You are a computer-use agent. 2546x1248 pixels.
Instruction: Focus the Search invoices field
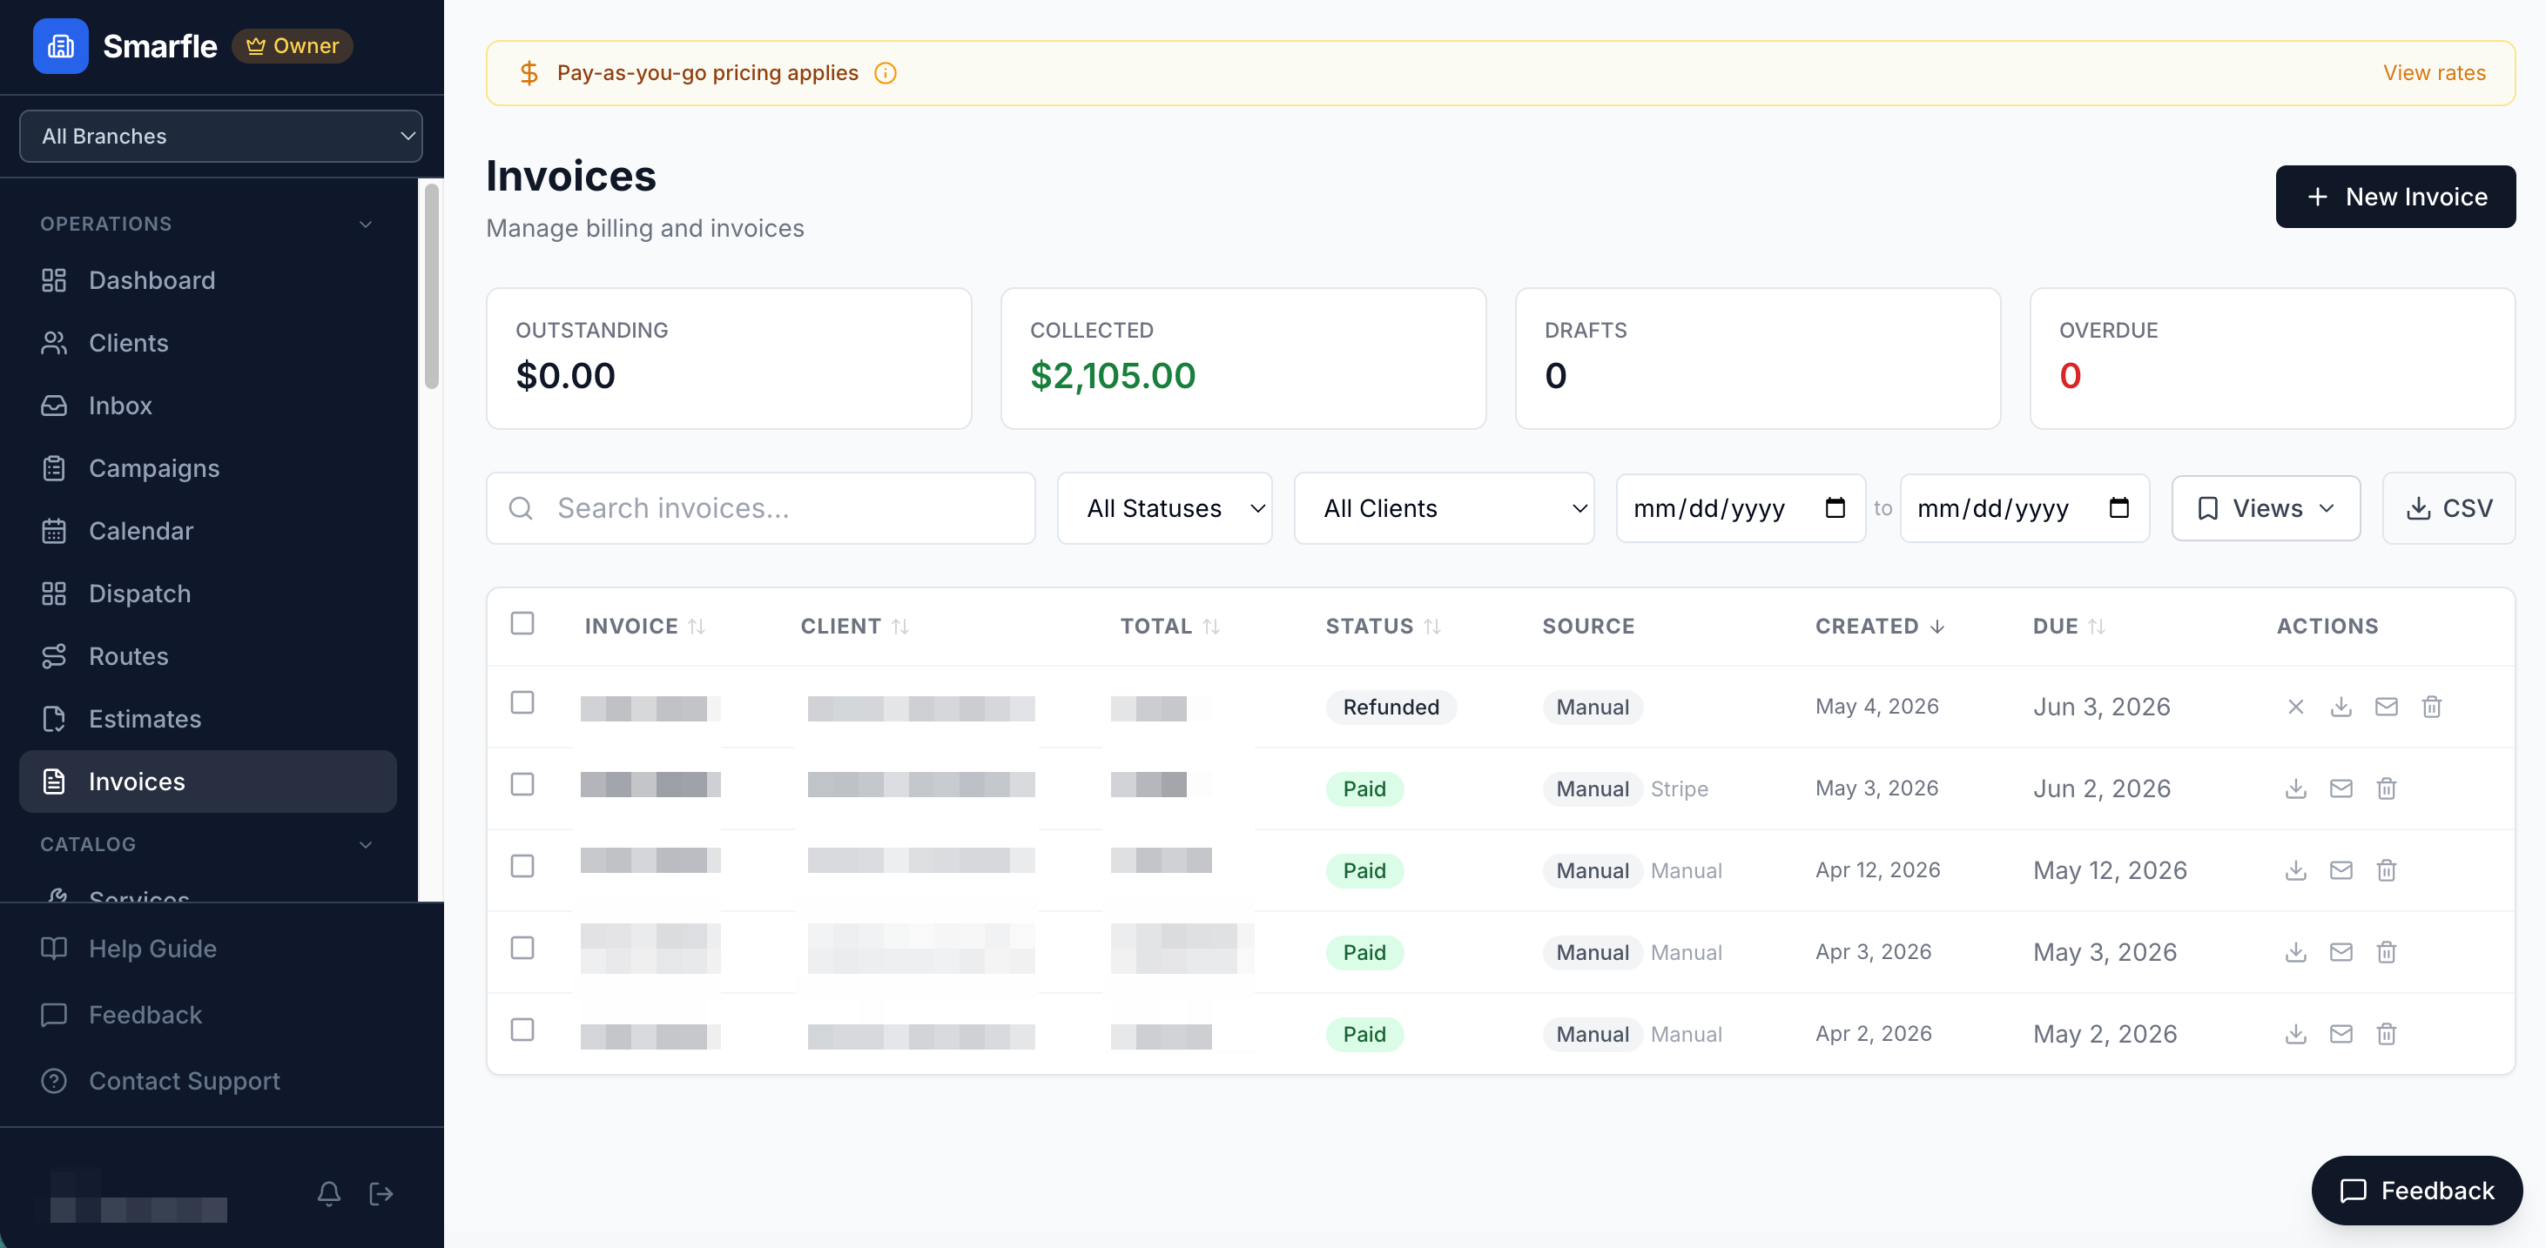tap(760, 508)
